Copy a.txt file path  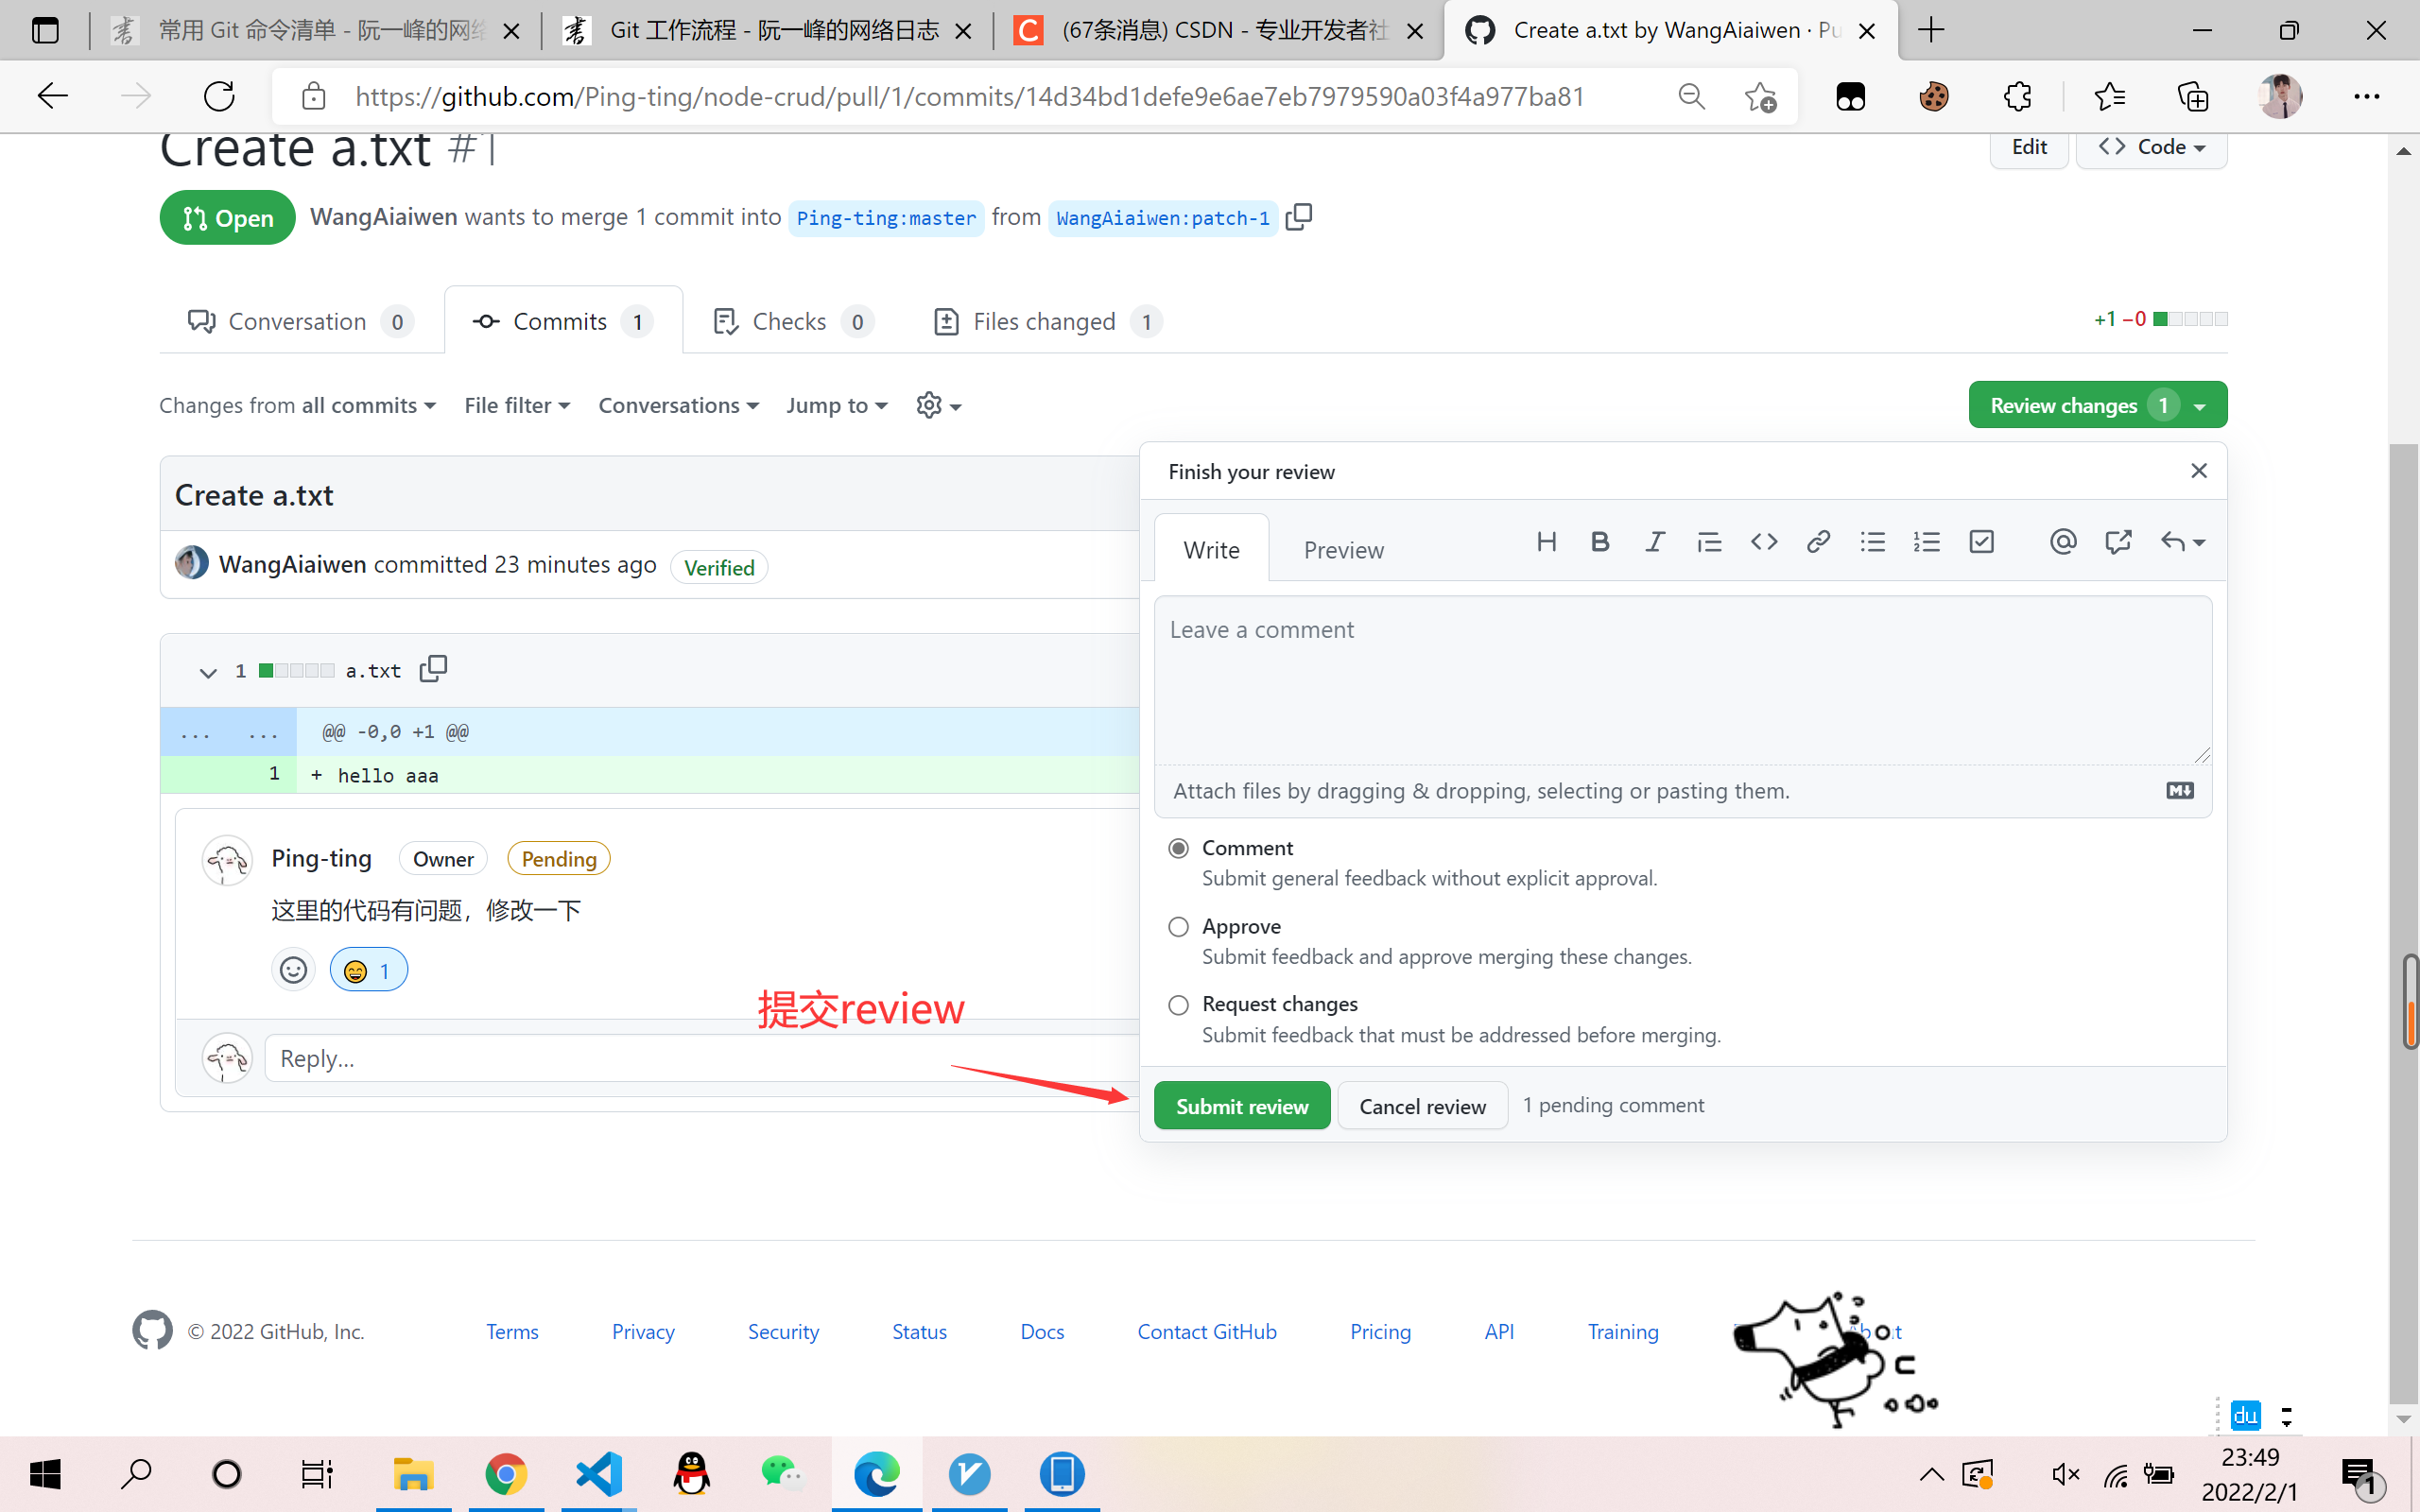click(433, 668)
